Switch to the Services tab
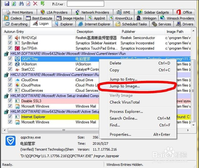This screenshot has height=168, width=199. [x=161, y=24]
